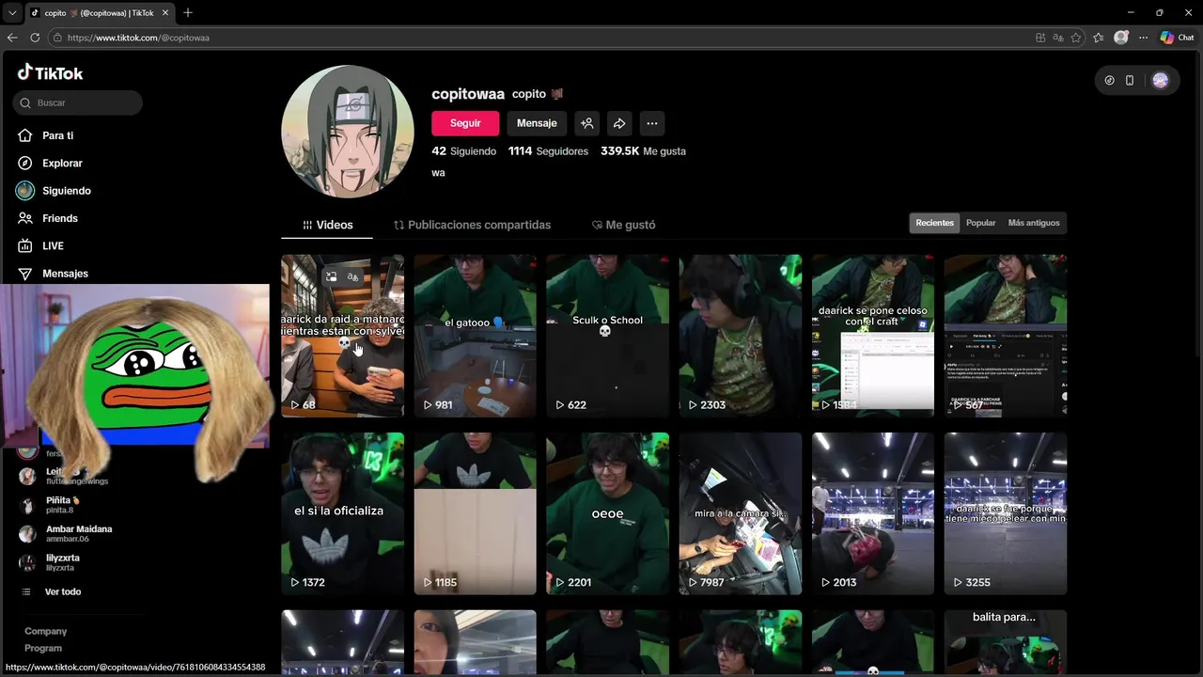This screenshot has height=677, width=1203.
Task: Open the 'oeoe' video
Action: point(607,513)
